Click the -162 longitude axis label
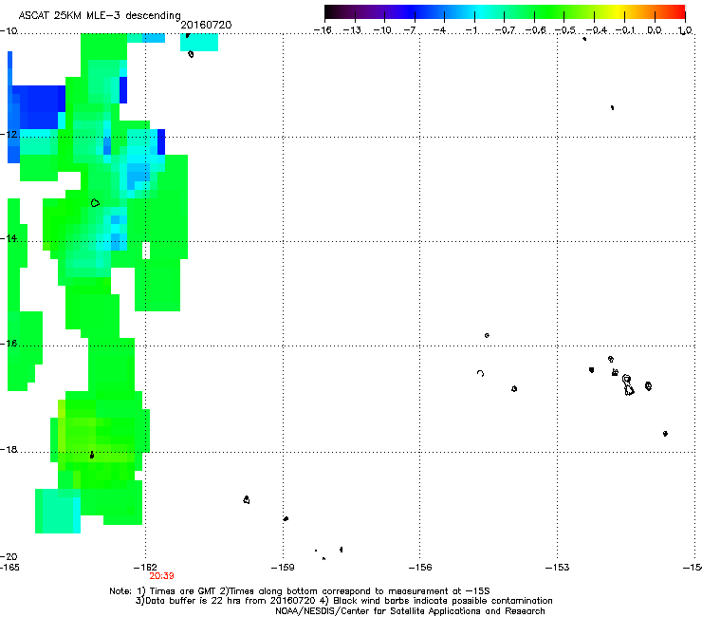 coord(145,568)
